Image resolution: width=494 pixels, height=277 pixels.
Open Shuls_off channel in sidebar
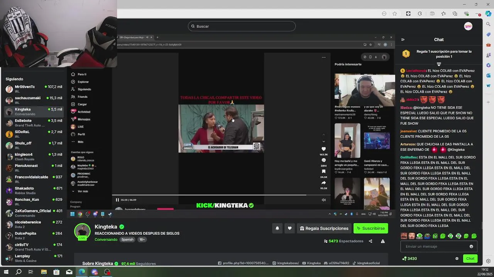(x=34, y=145)
